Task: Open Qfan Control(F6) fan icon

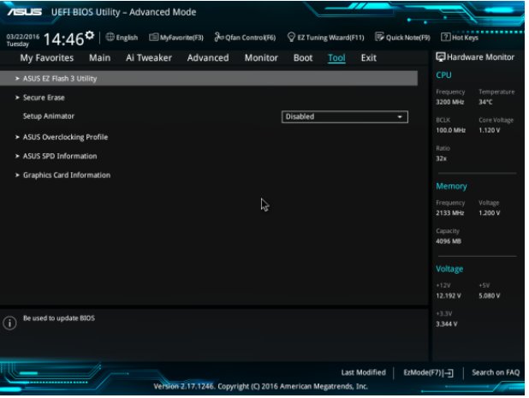Action: (x=219, y=38)
